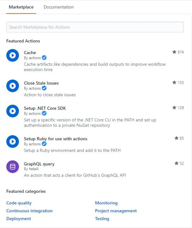Open the Close Stale Issues action title

point(41,83)
